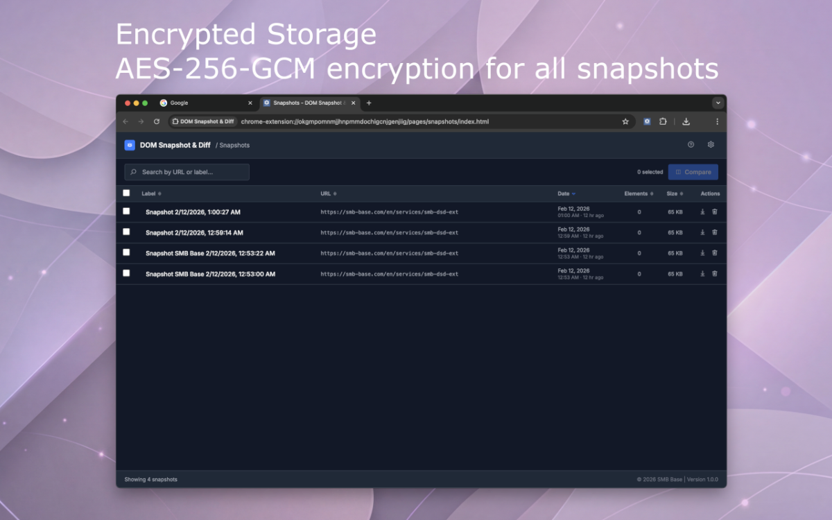Click the Compare button
This screenshot has height=520, width=832.
pyautogui.click(x=693, y=171)
